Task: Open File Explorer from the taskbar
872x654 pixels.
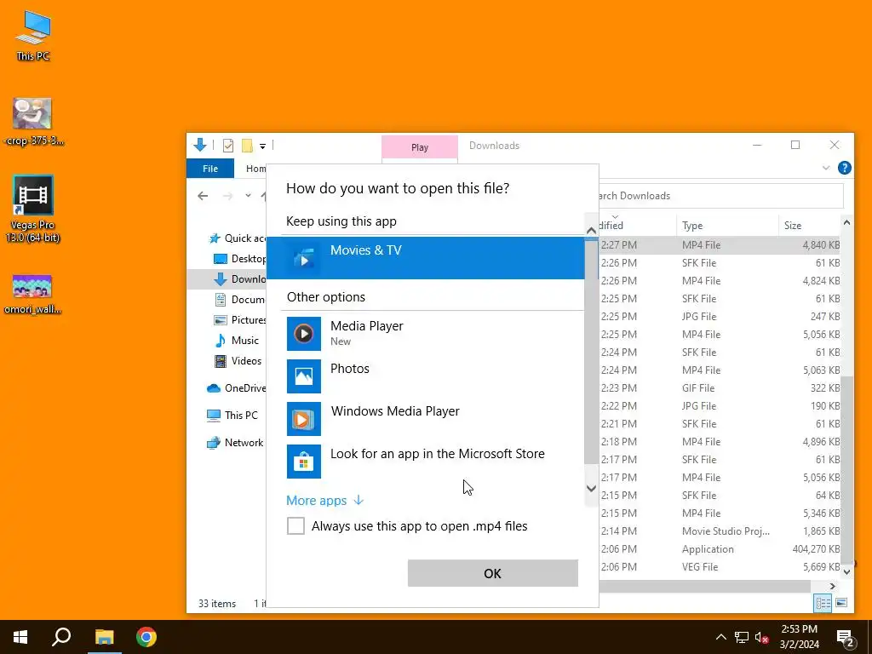Action: [x=104, y=637]
